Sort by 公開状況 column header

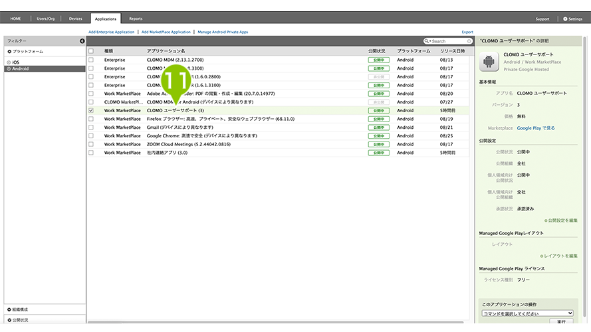pos(376,51)
